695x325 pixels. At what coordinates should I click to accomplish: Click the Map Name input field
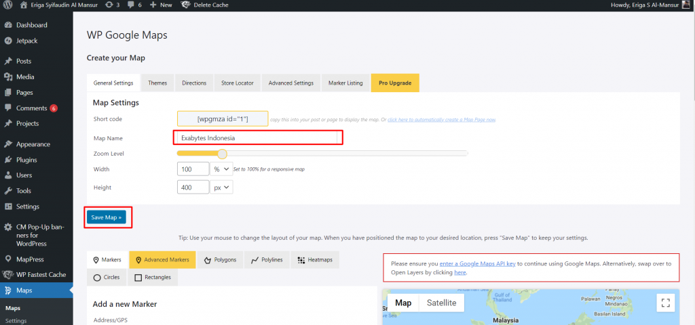pyautogui.click(x=258, y=138)
